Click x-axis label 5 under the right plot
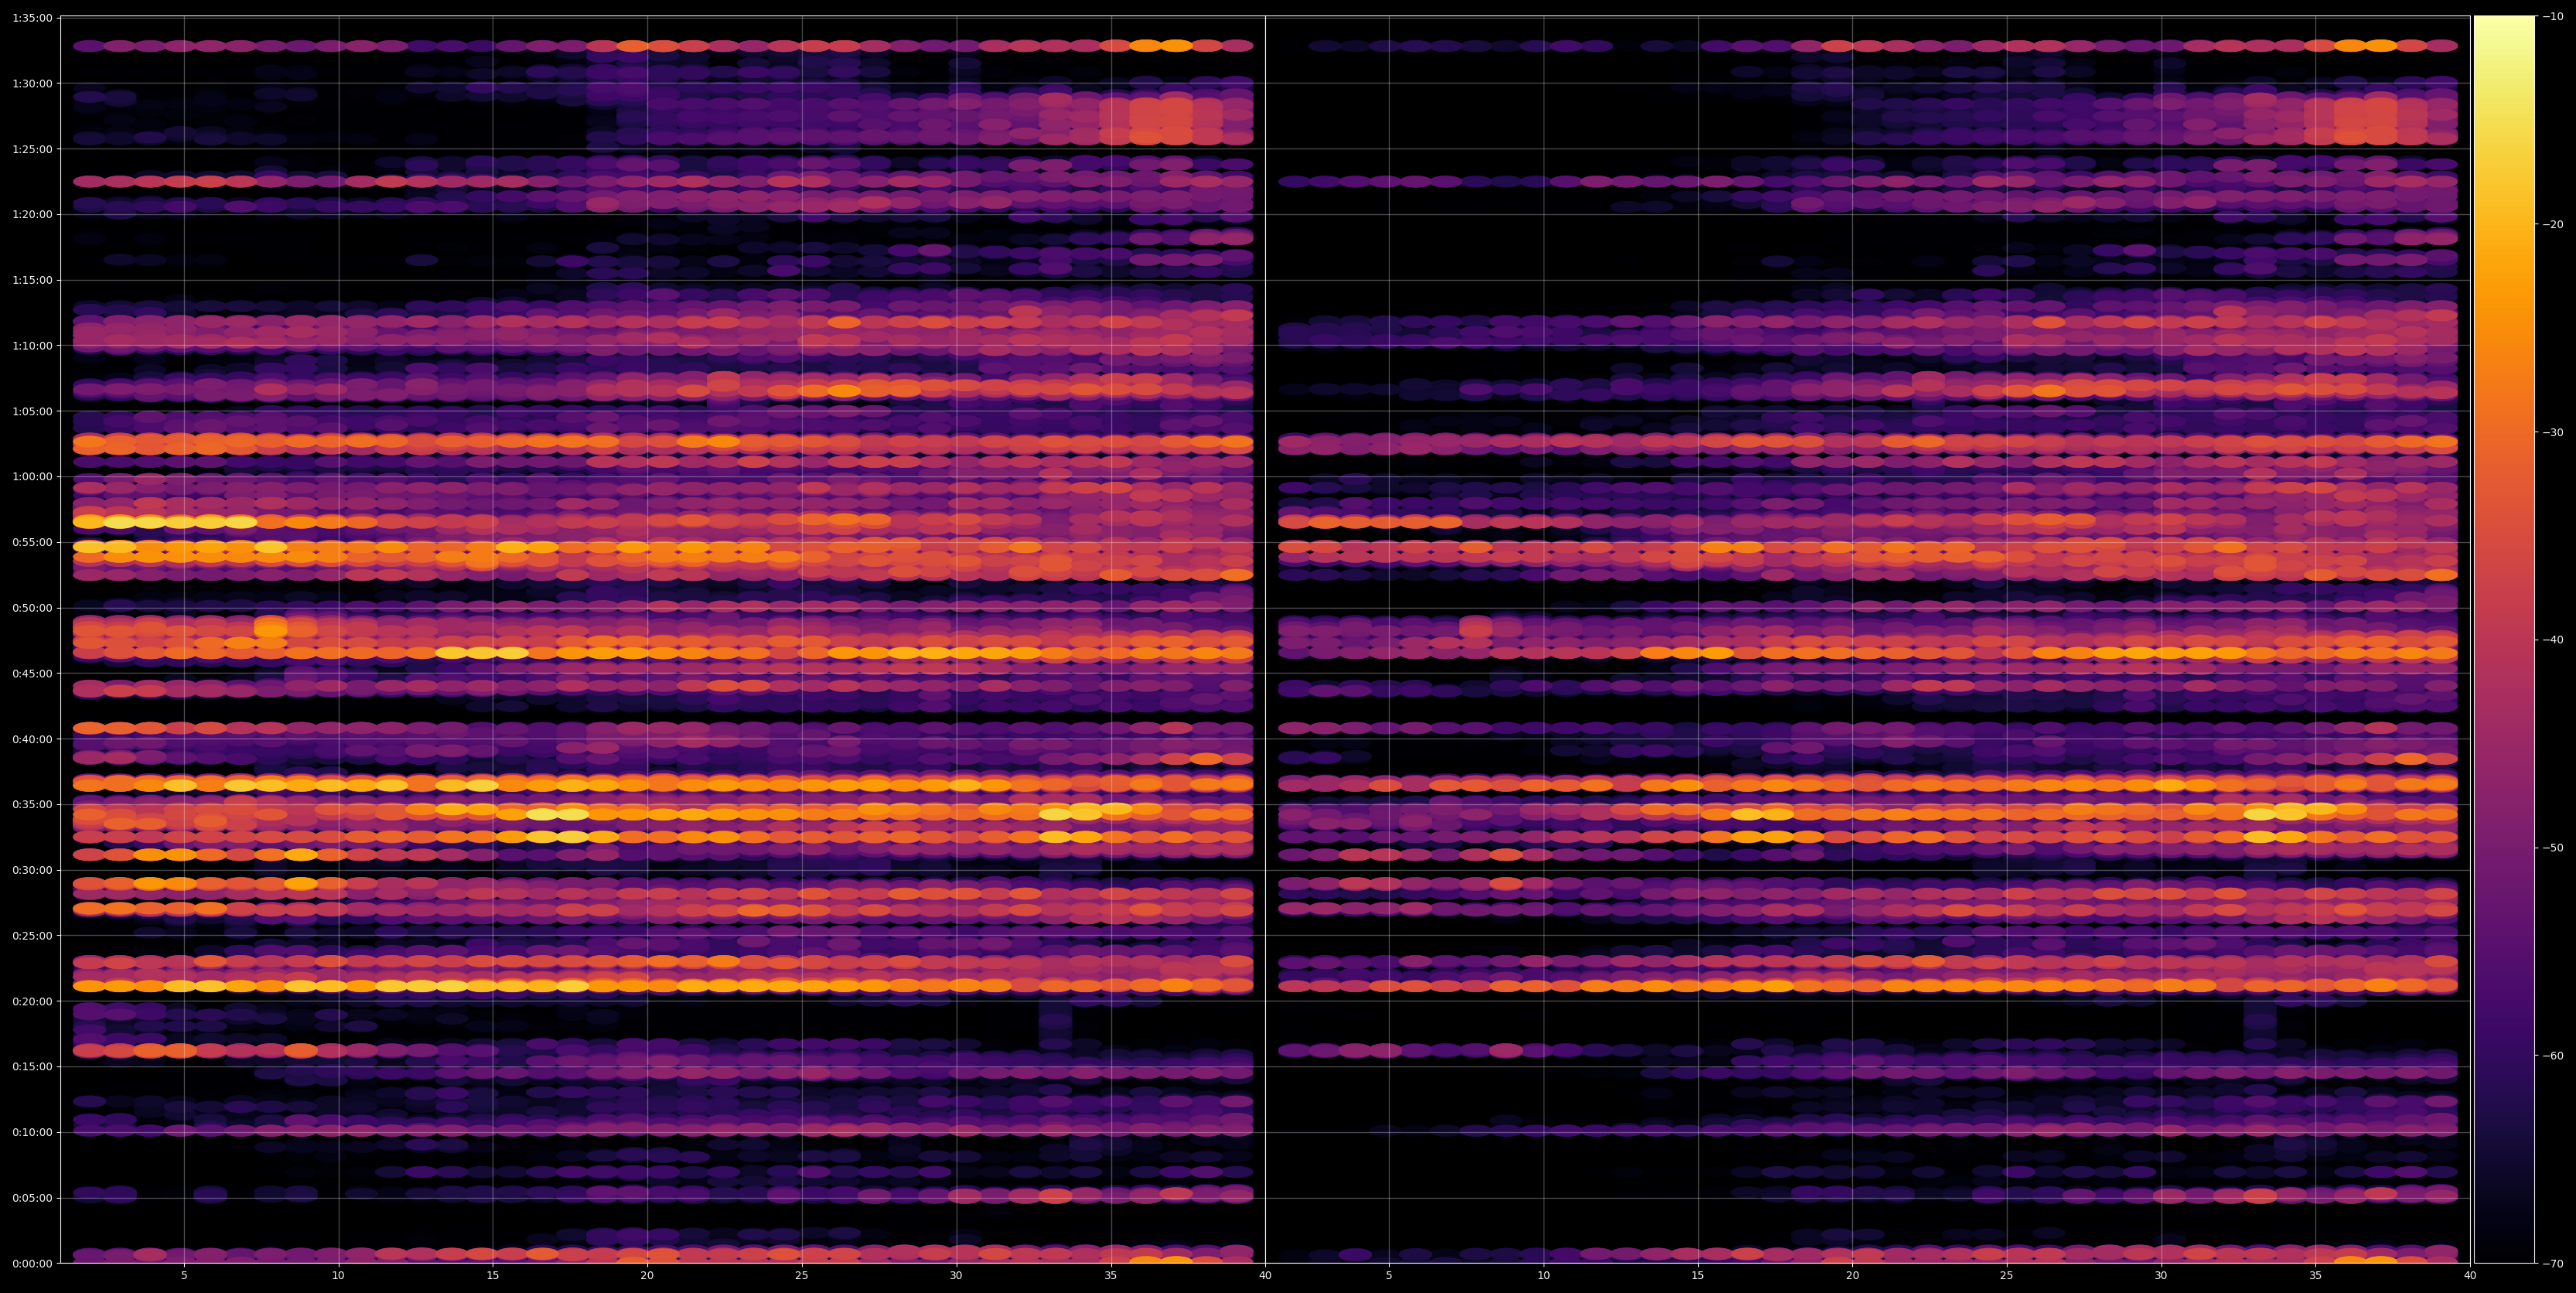2576x1293 pixels. pos(1389,1275)
